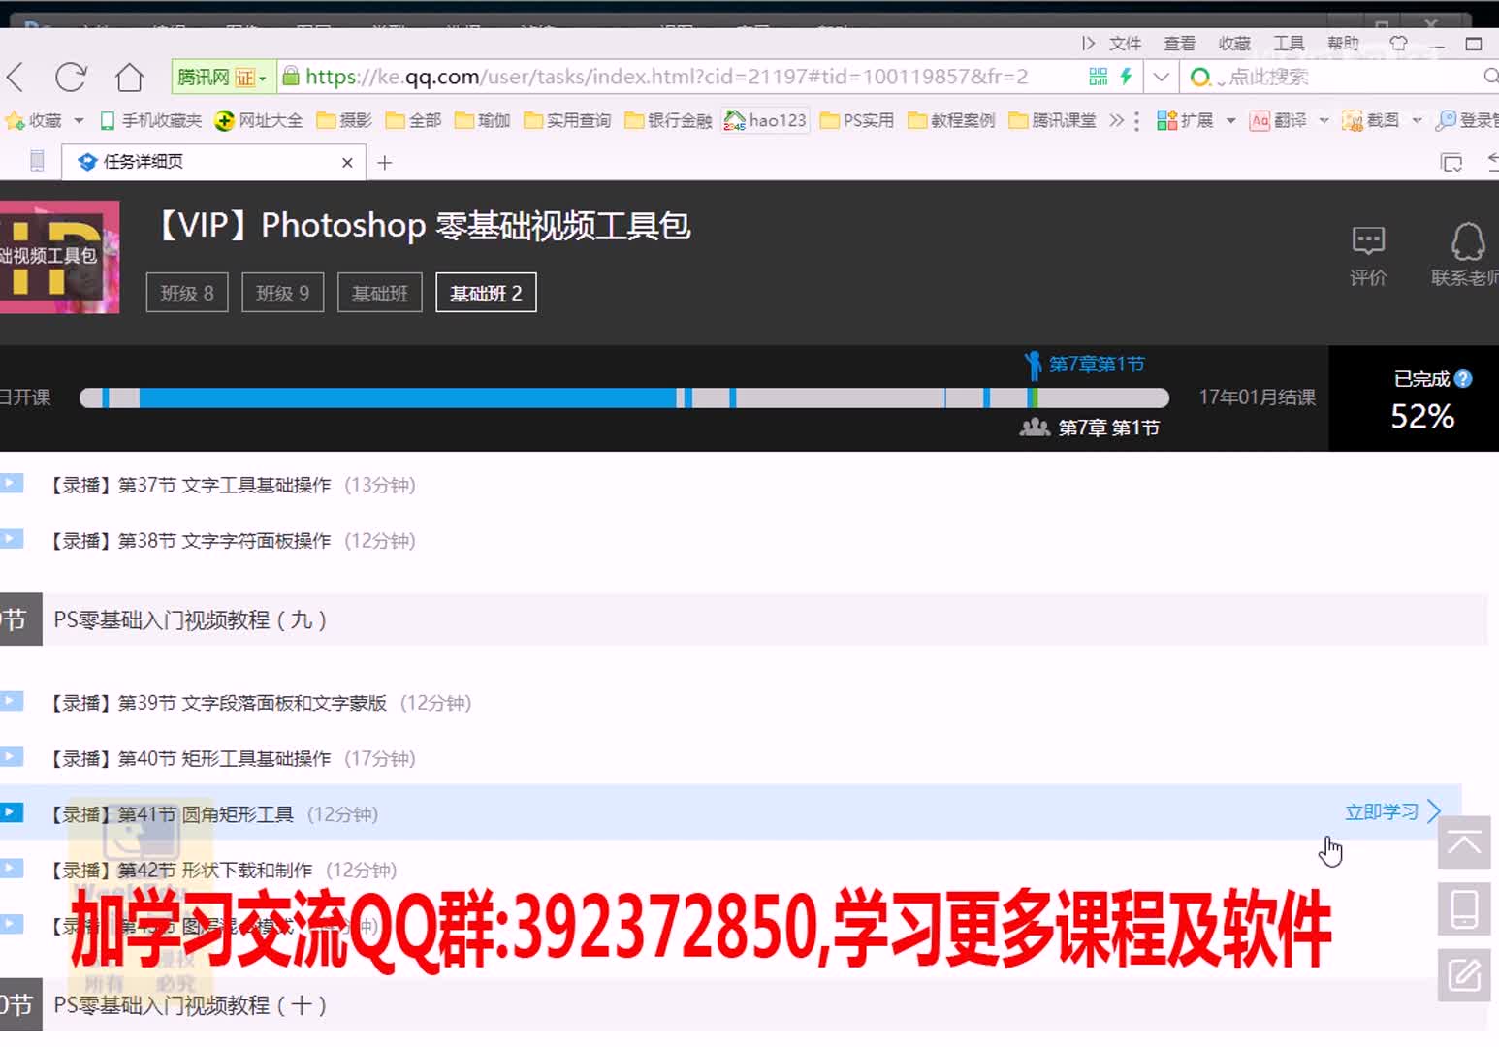1499x1047 pixels.
Task: Open 手机收藏夹 bookmark
Action: tap(151, 120)
